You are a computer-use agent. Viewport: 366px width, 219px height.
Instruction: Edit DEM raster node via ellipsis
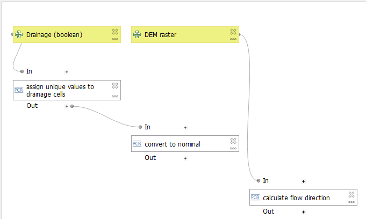tap(233, 39)
